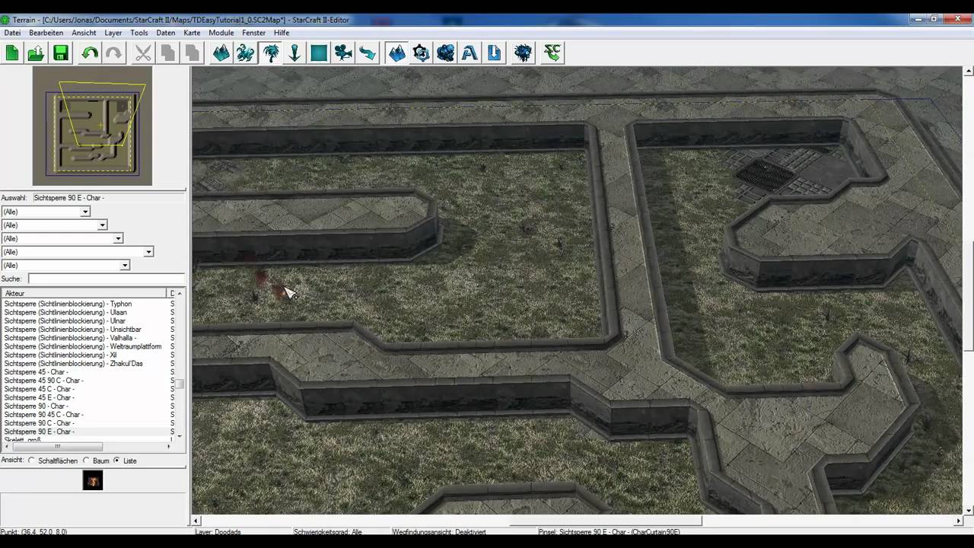The width and height of the screenshot is (974, 548).
Task: Select the Schaltflächen view radio button
Action: click(31, 460)
